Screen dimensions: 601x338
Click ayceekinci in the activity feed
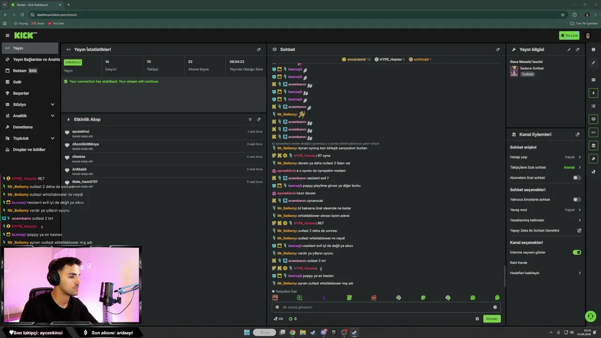pos(81,131)
